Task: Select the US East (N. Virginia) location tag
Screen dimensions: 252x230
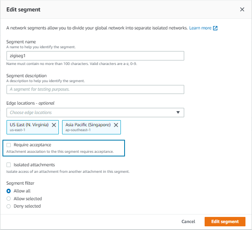Action: pos(29,127)
